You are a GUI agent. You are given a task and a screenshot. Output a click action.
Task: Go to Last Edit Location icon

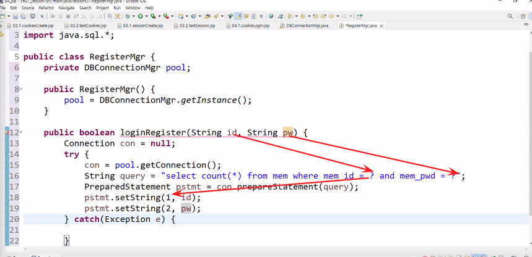coord(315,16)
